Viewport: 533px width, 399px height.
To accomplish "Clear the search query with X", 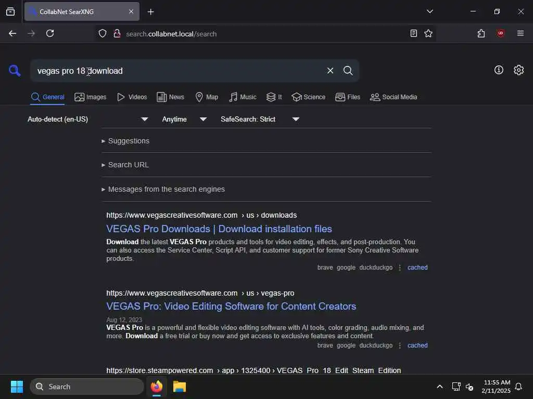I will click(x=330, y=71).
